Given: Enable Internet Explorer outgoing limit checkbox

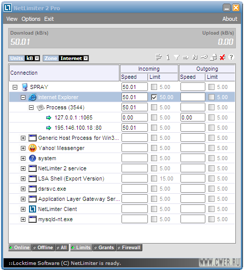Looking at the screenshot, I should click(211, 97).
